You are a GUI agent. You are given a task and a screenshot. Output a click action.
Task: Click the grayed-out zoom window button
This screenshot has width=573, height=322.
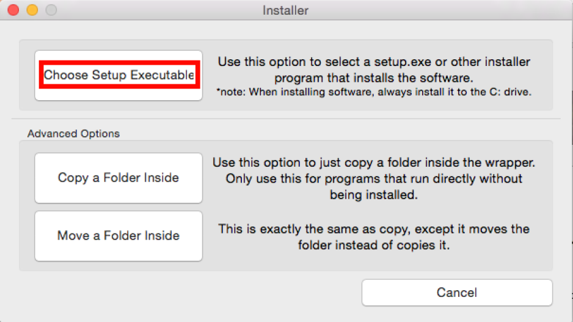click(x=51, y=10)
